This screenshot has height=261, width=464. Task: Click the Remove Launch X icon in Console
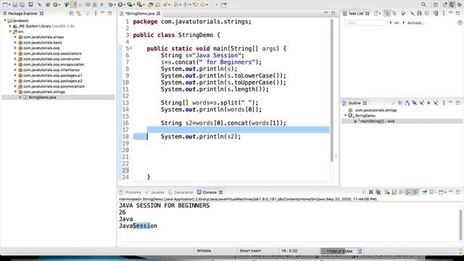370,192
